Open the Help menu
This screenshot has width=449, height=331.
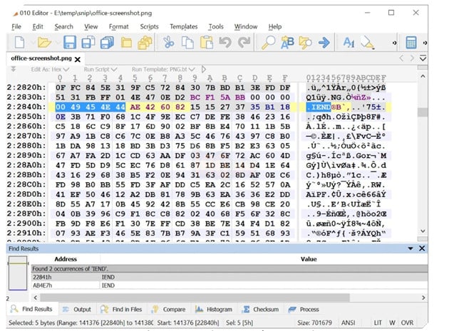[275, 26]
